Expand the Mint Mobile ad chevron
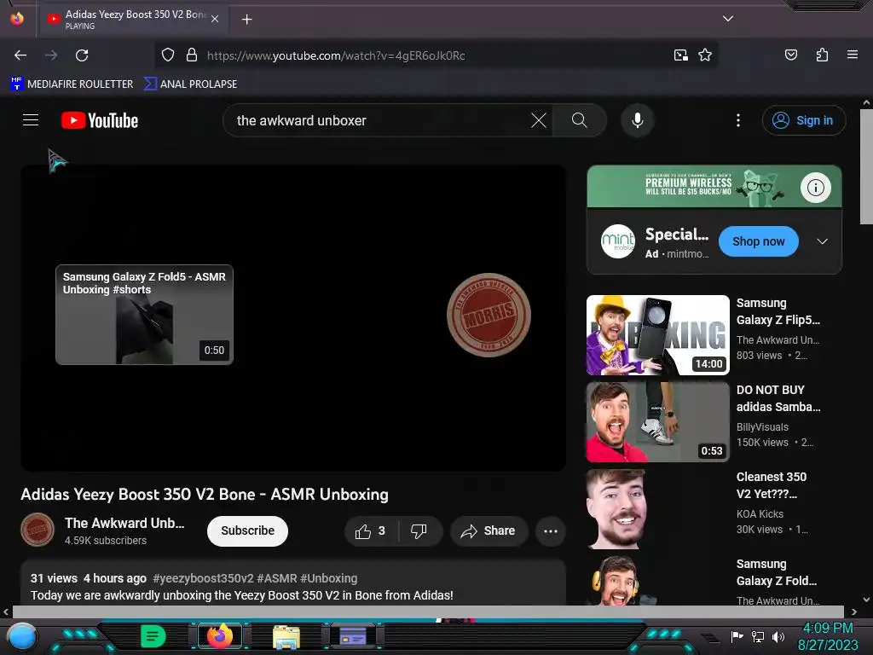873x655 pixels. pos(822,241)
